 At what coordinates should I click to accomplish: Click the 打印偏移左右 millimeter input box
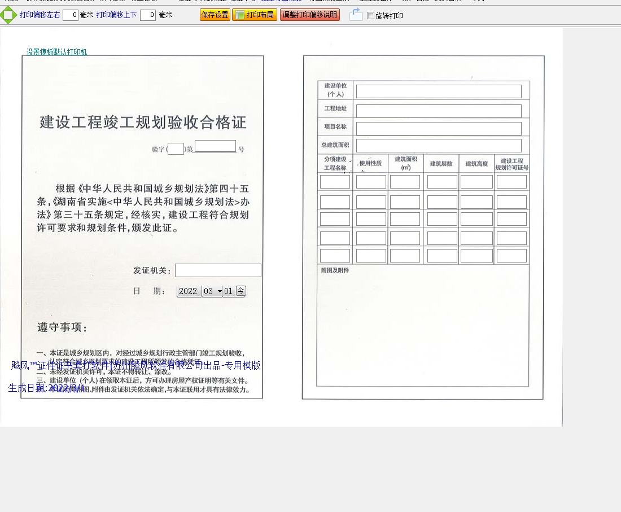(x=71, y=15)
